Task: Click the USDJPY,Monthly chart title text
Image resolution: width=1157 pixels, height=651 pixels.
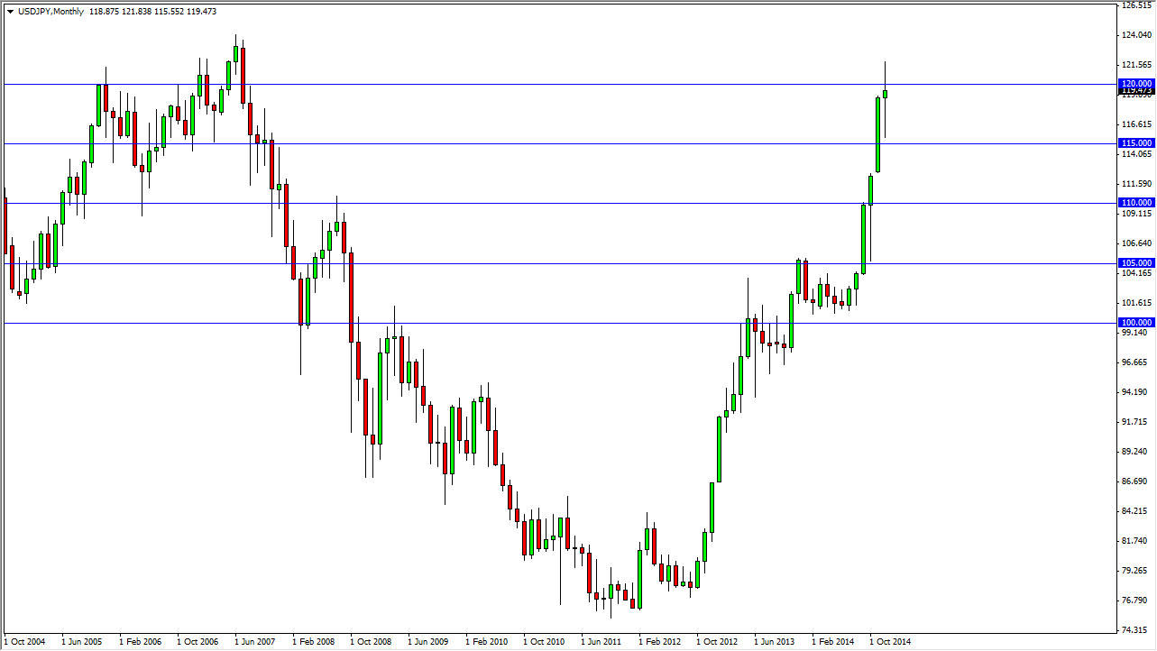Action: click(50, 13)
